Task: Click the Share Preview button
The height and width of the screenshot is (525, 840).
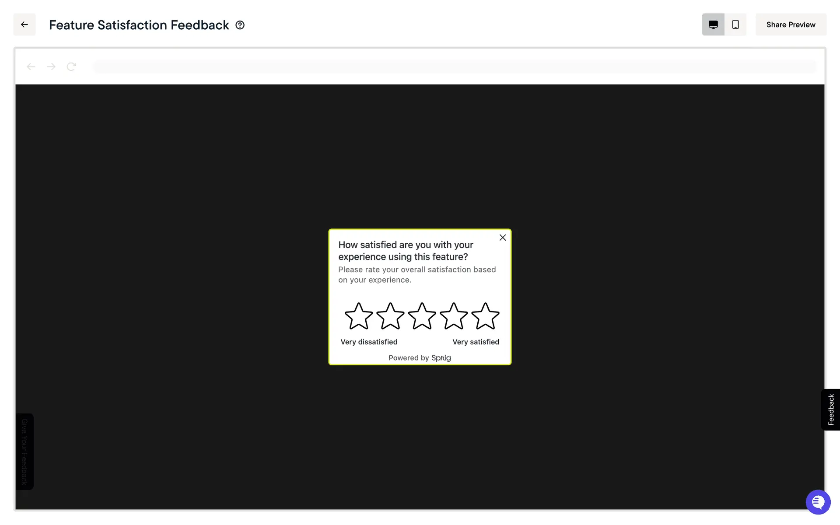Action: pos(791,24)
